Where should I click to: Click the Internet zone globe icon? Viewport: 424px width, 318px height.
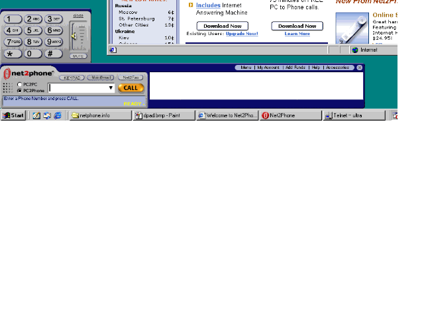(355, 50)
